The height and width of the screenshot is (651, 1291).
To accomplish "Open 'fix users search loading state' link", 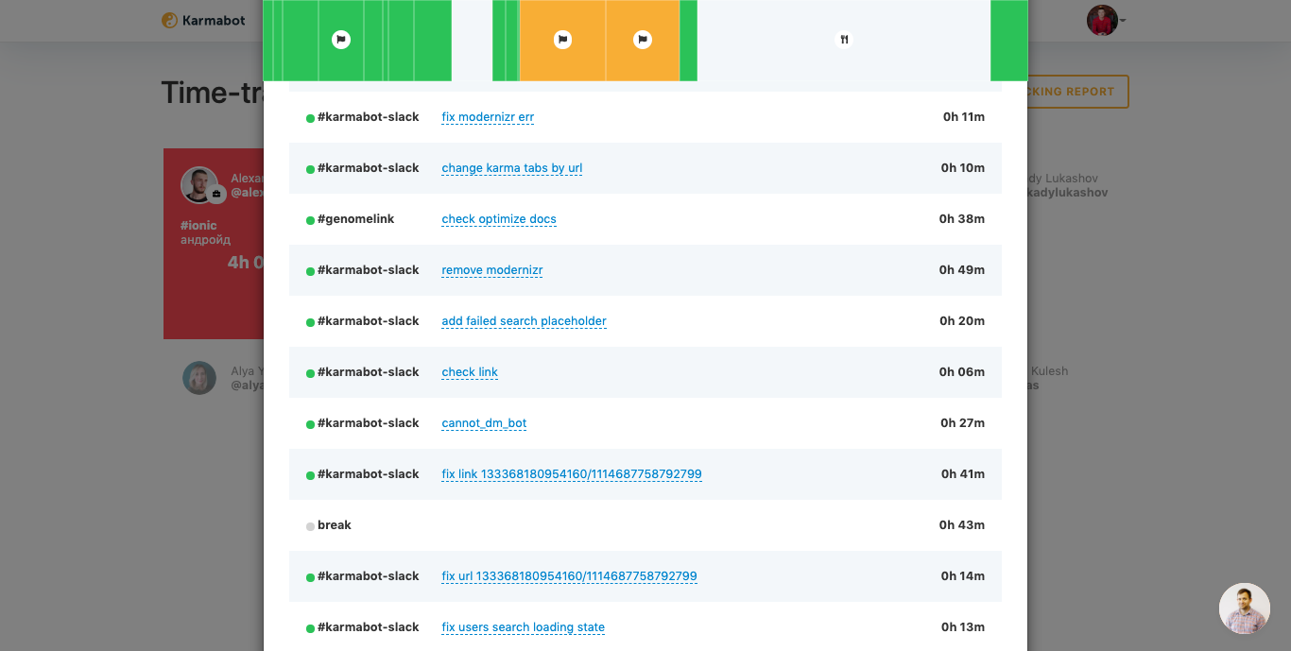I will [x=524, y=627].
